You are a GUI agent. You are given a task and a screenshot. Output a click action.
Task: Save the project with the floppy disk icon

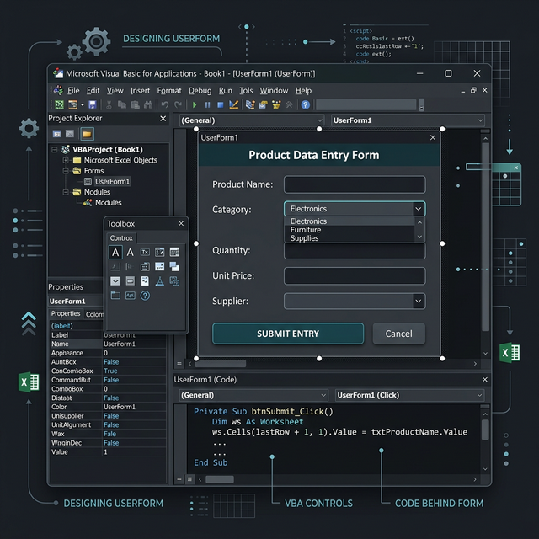coord(93,104)
